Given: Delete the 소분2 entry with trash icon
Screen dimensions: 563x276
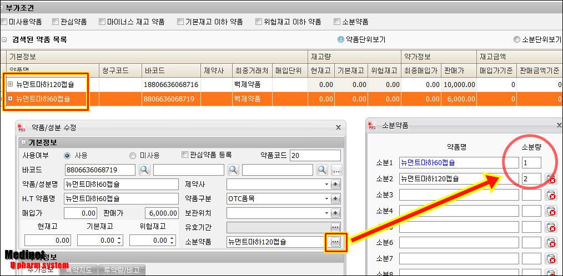Looking at the screenshot, I should pos(551,179).
